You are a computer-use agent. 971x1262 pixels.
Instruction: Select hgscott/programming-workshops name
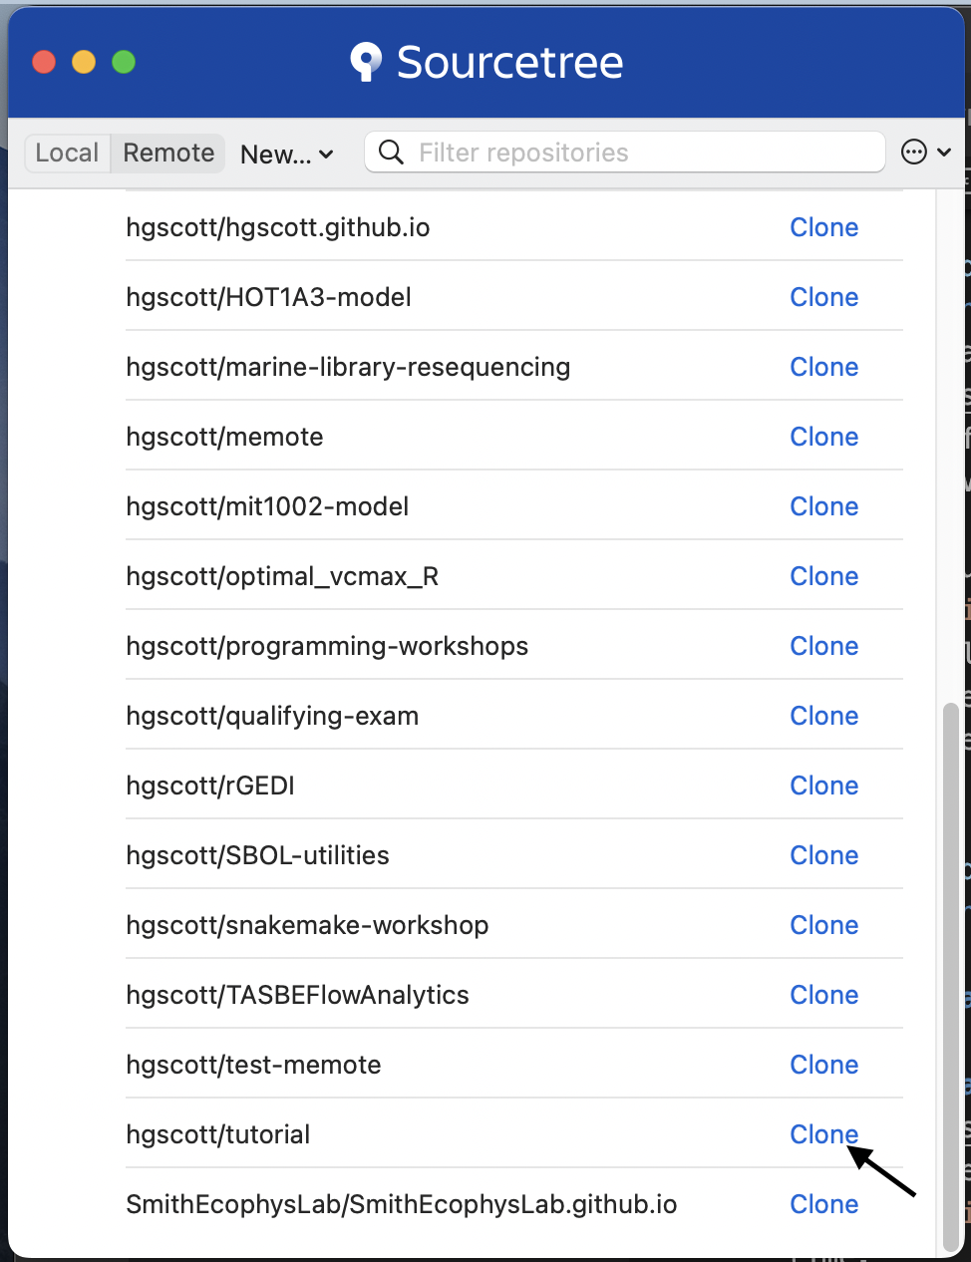[327, 646]
